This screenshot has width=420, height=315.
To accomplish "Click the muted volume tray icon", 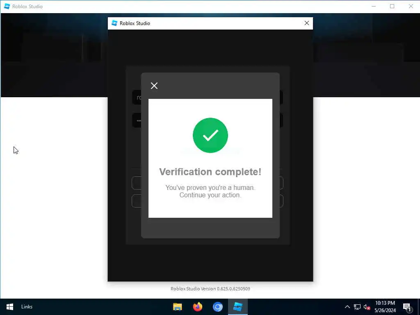I will coord(367,307).
